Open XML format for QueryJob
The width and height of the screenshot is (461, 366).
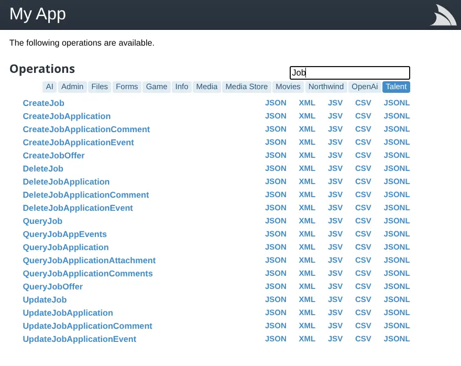point(307,221)
